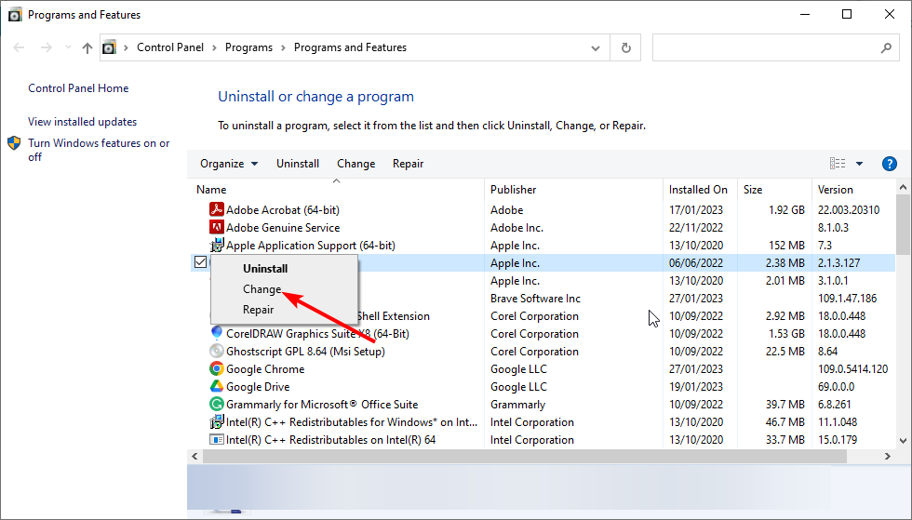Click the Apple Application Support installer icon
This screenshot has width=912, height=520.
tap(216, 245)
